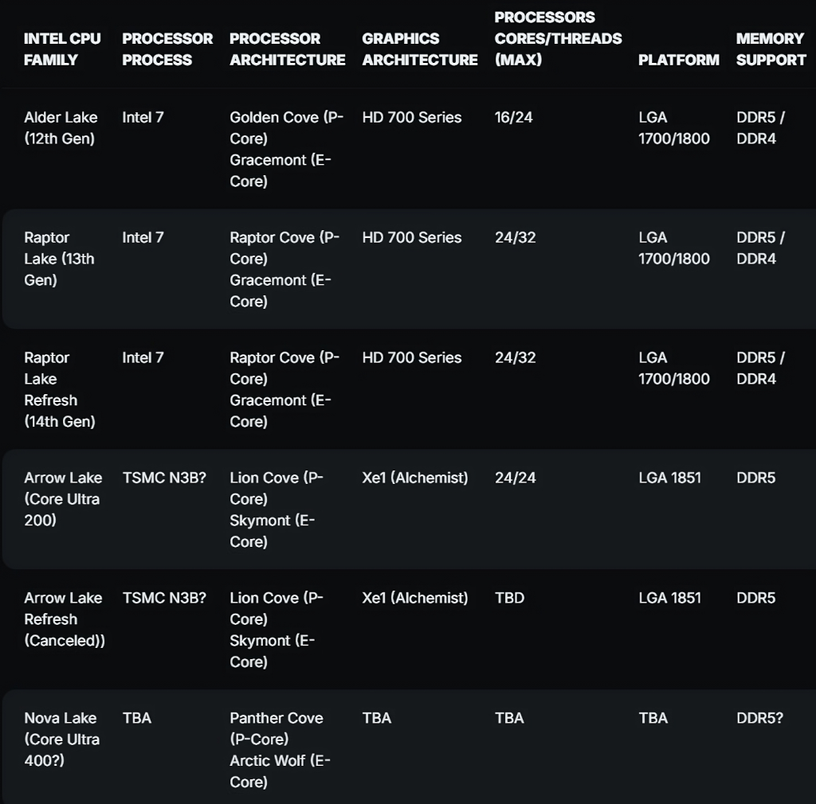Screen dimensions: 816x804
Task: Select the Processors Cores/Threads (Max) header
Action: click(558, 38)
